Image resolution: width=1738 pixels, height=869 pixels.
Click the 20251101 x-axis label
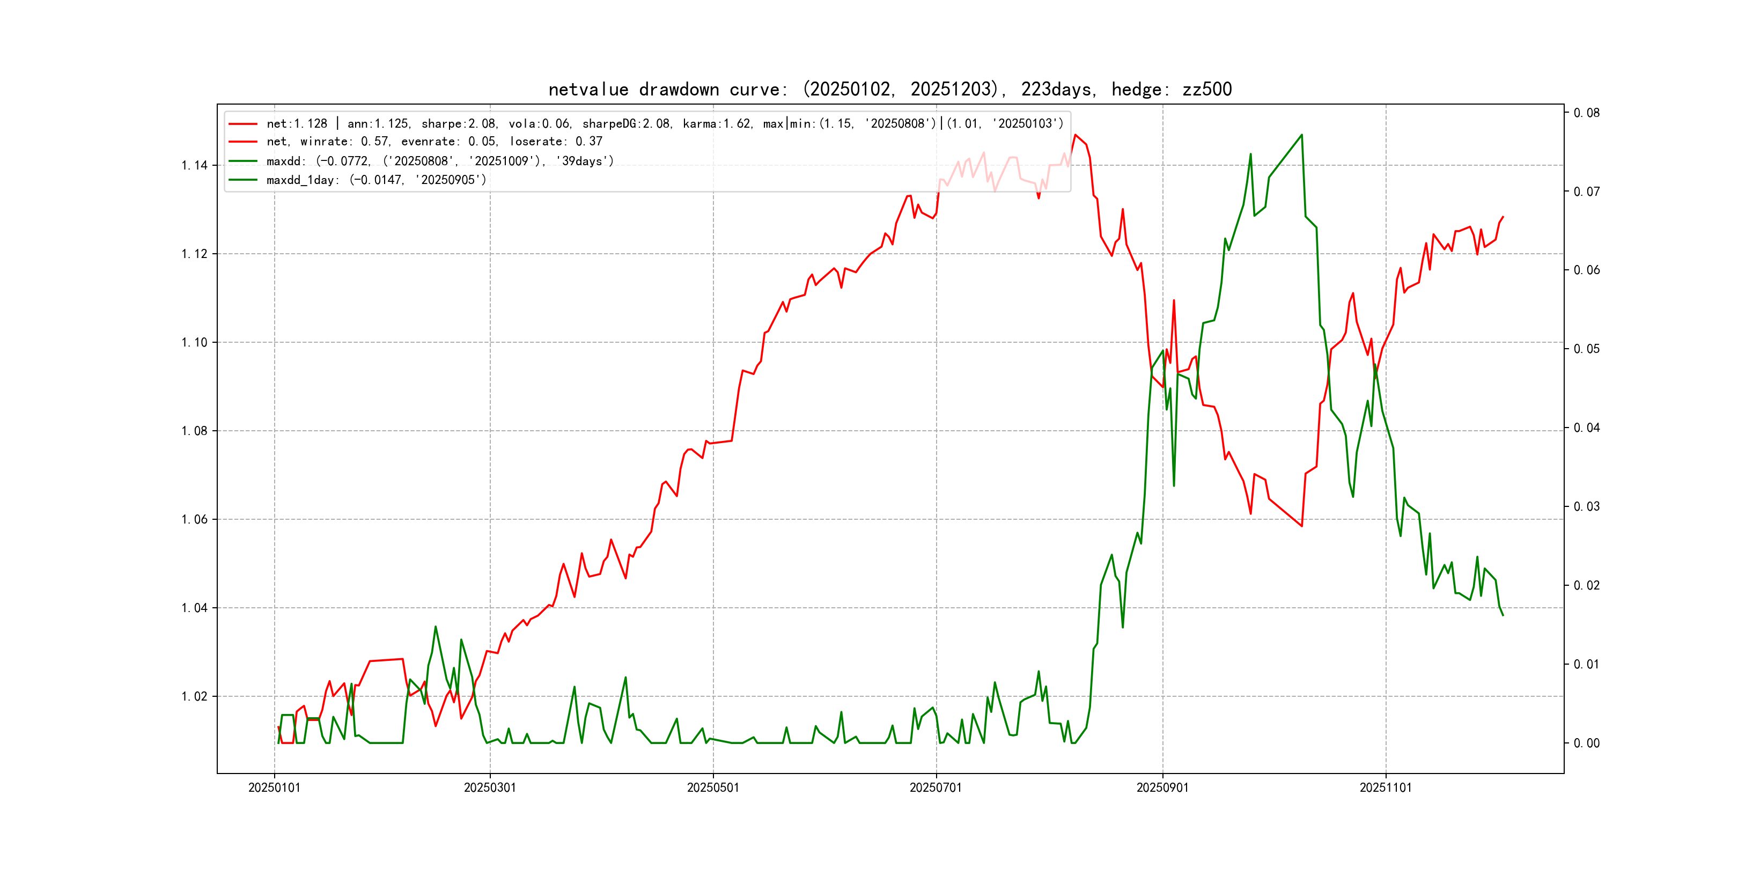(x=1385, y=787)
